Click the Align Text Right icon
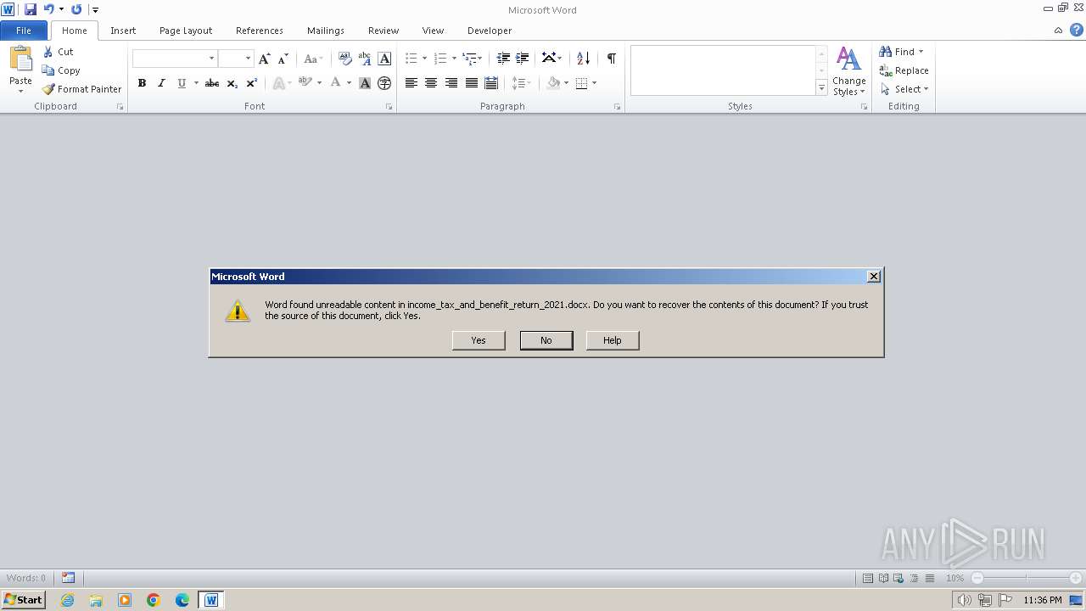The height and width of the screenshot is (611, 1086). (451, 83)
